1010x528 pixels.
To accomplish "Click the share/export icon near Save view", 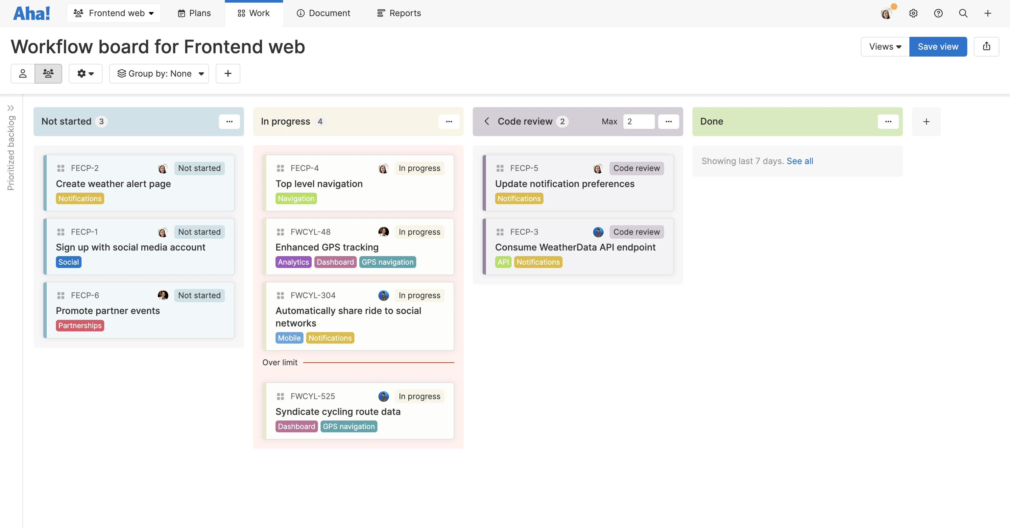I will [x=986, y=47].
